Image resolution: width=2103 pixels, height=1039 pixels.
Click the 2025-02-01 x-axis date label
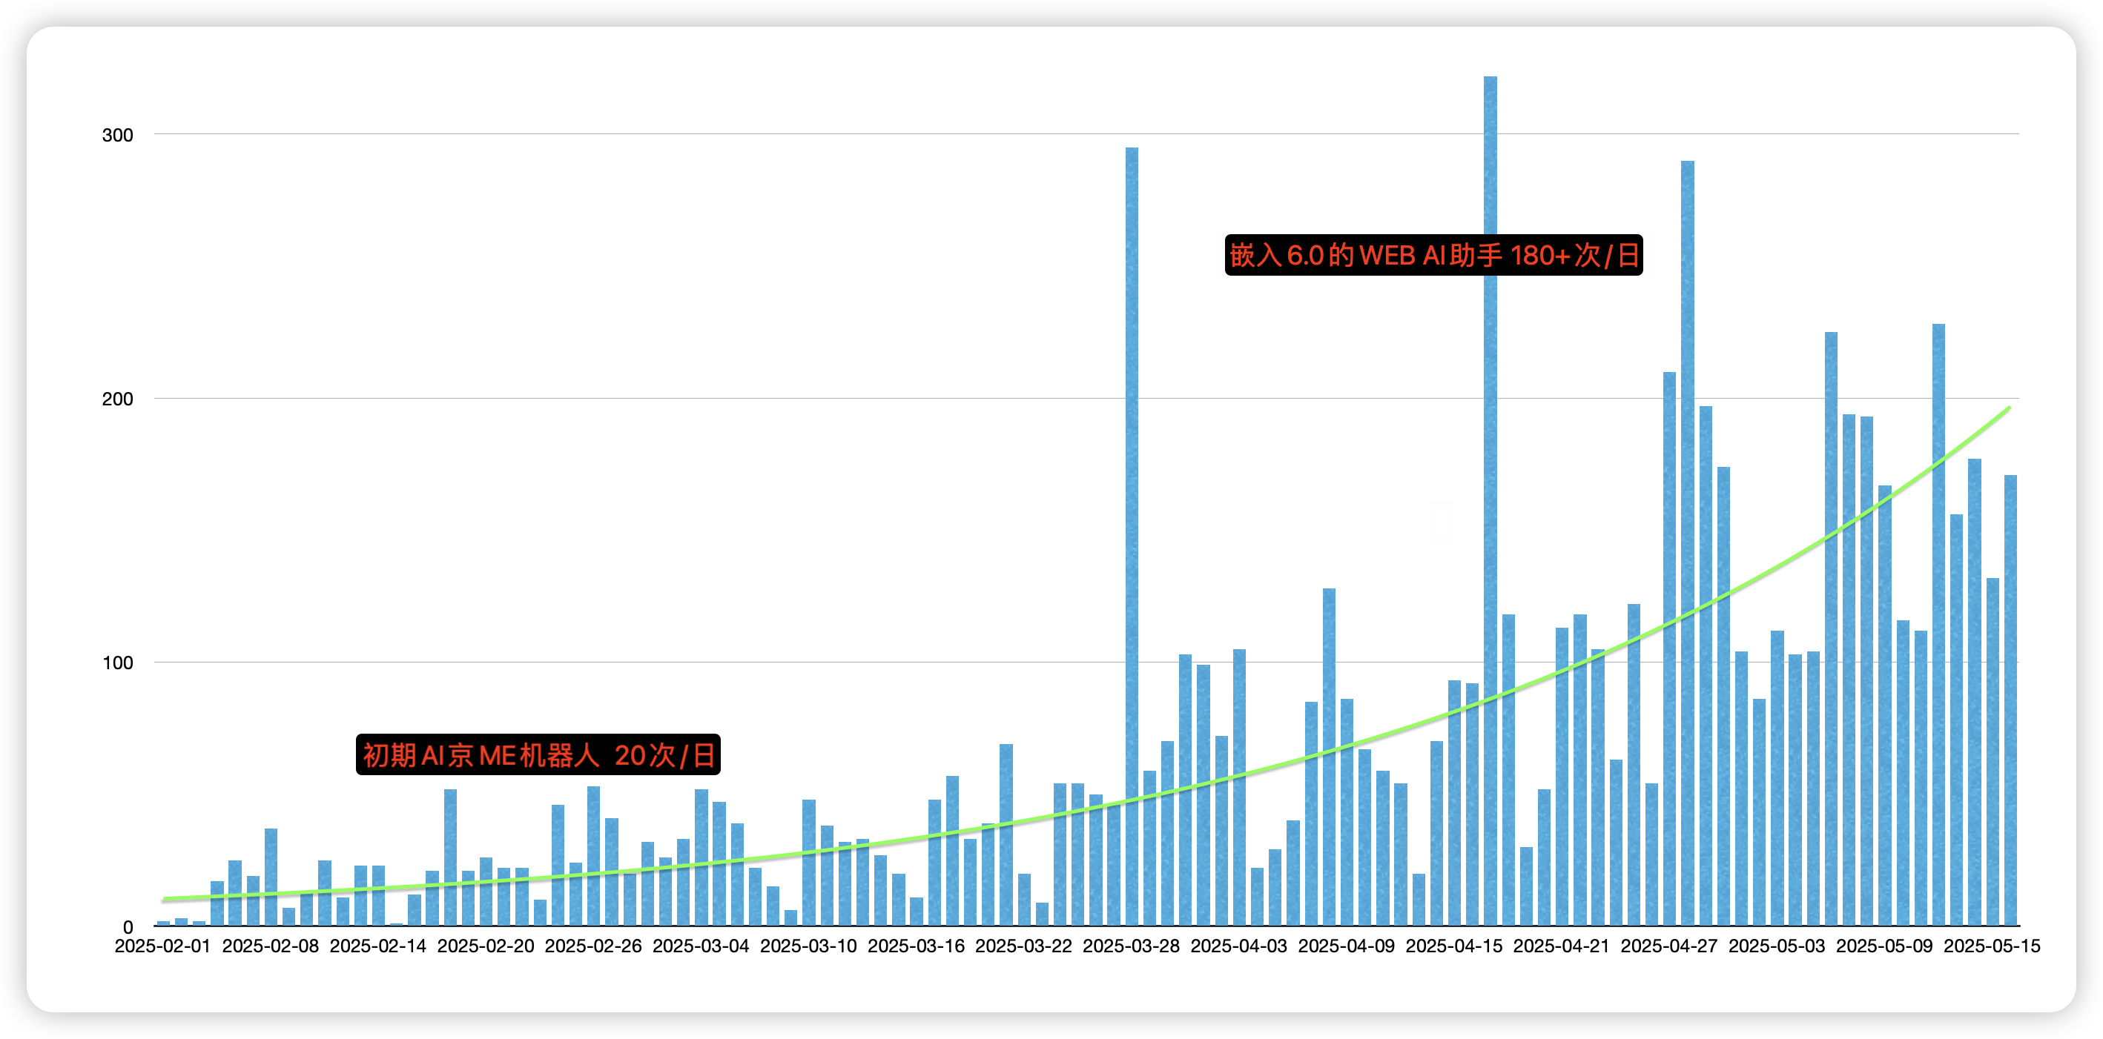[162, 946]
